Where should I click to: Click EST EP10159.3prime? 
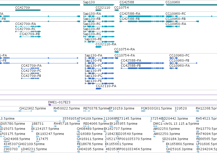(122, 108)
